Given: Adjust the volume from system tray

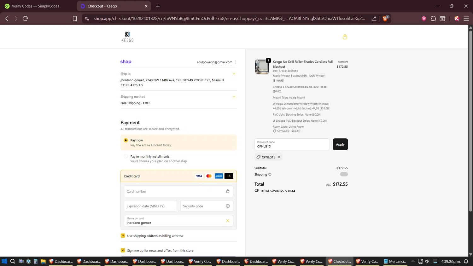Looking at the screenshot, I should coord(427,261).
